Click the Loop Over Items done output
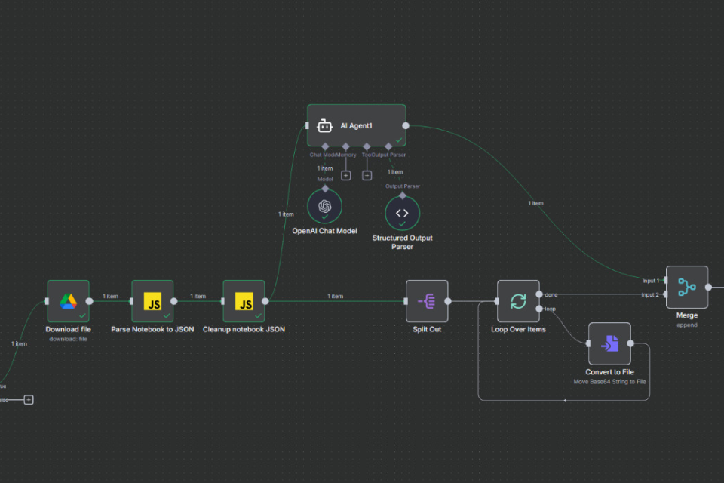This screenshot has width=724, height=483. click(x=539, y=294)
